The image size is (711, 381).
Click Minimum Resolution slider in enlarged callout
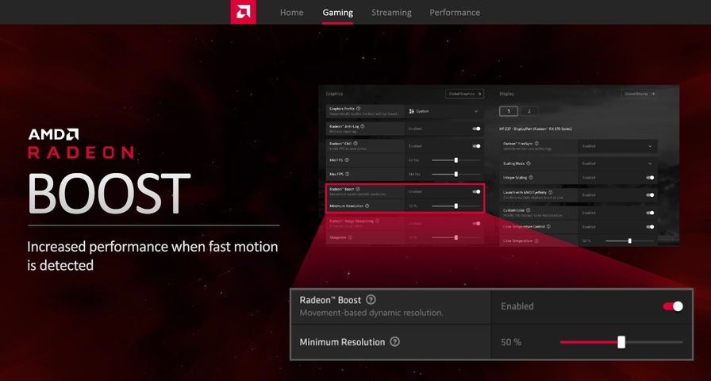click(x=621, y=342)
